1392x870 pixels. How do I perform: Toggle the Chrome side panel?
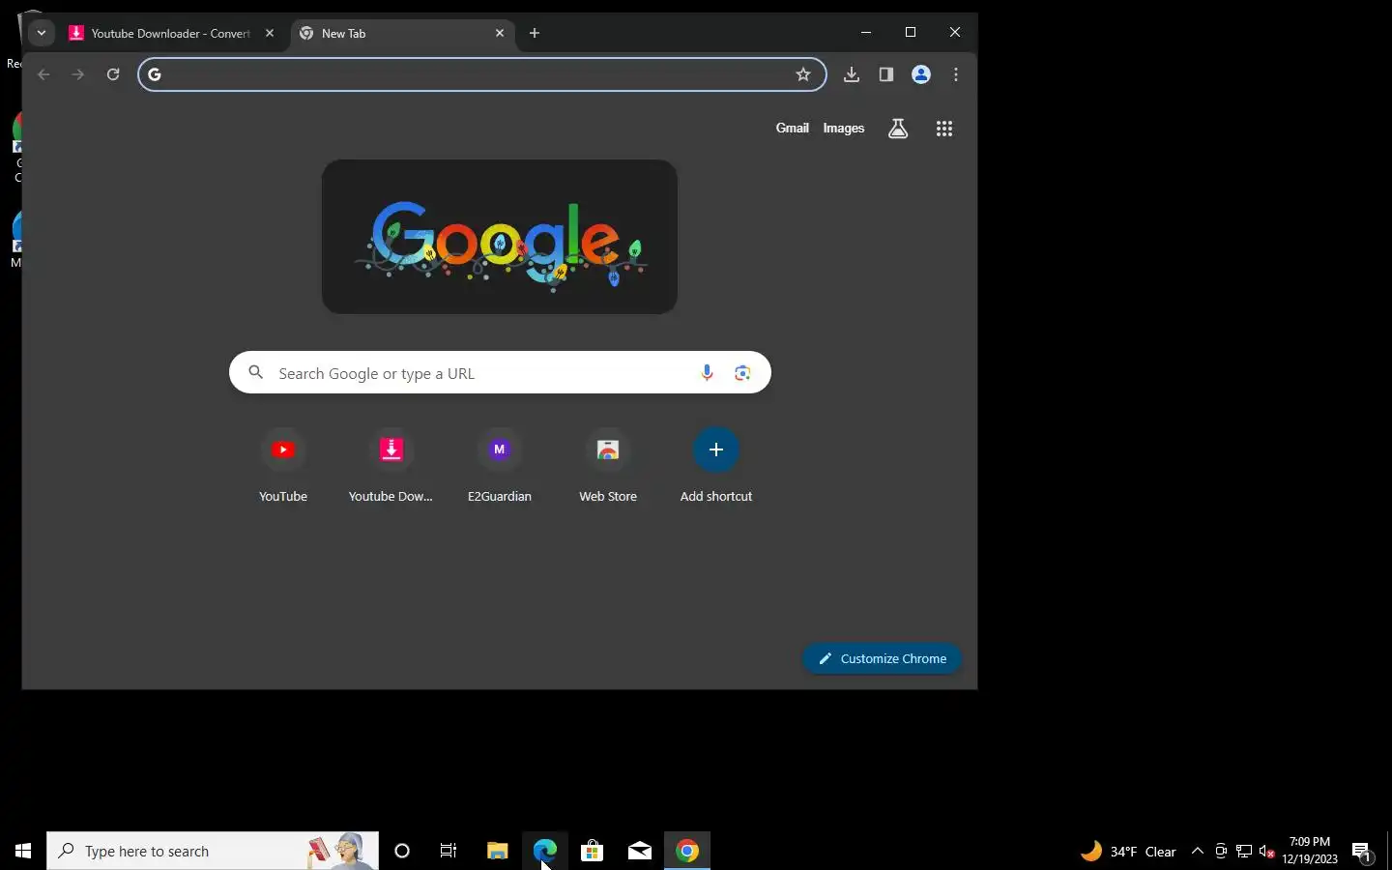coord(886,74)
